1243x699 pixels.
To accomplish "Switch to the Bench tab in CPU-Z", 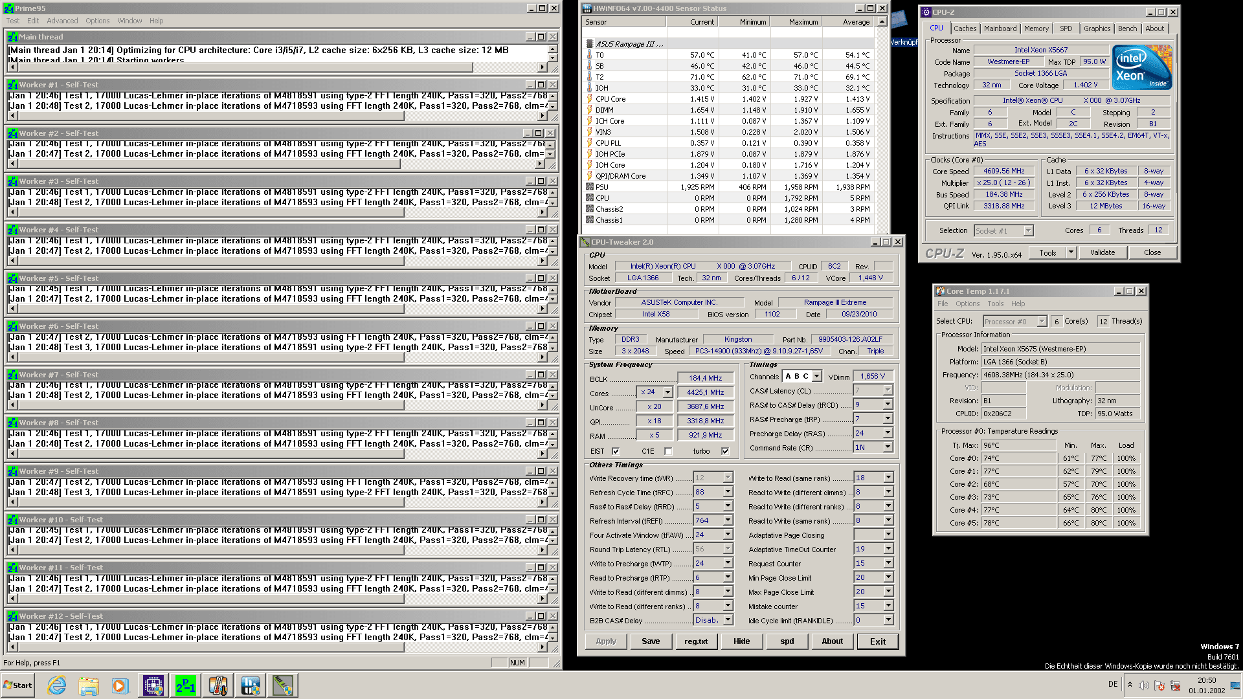I will click(1127, 28).
